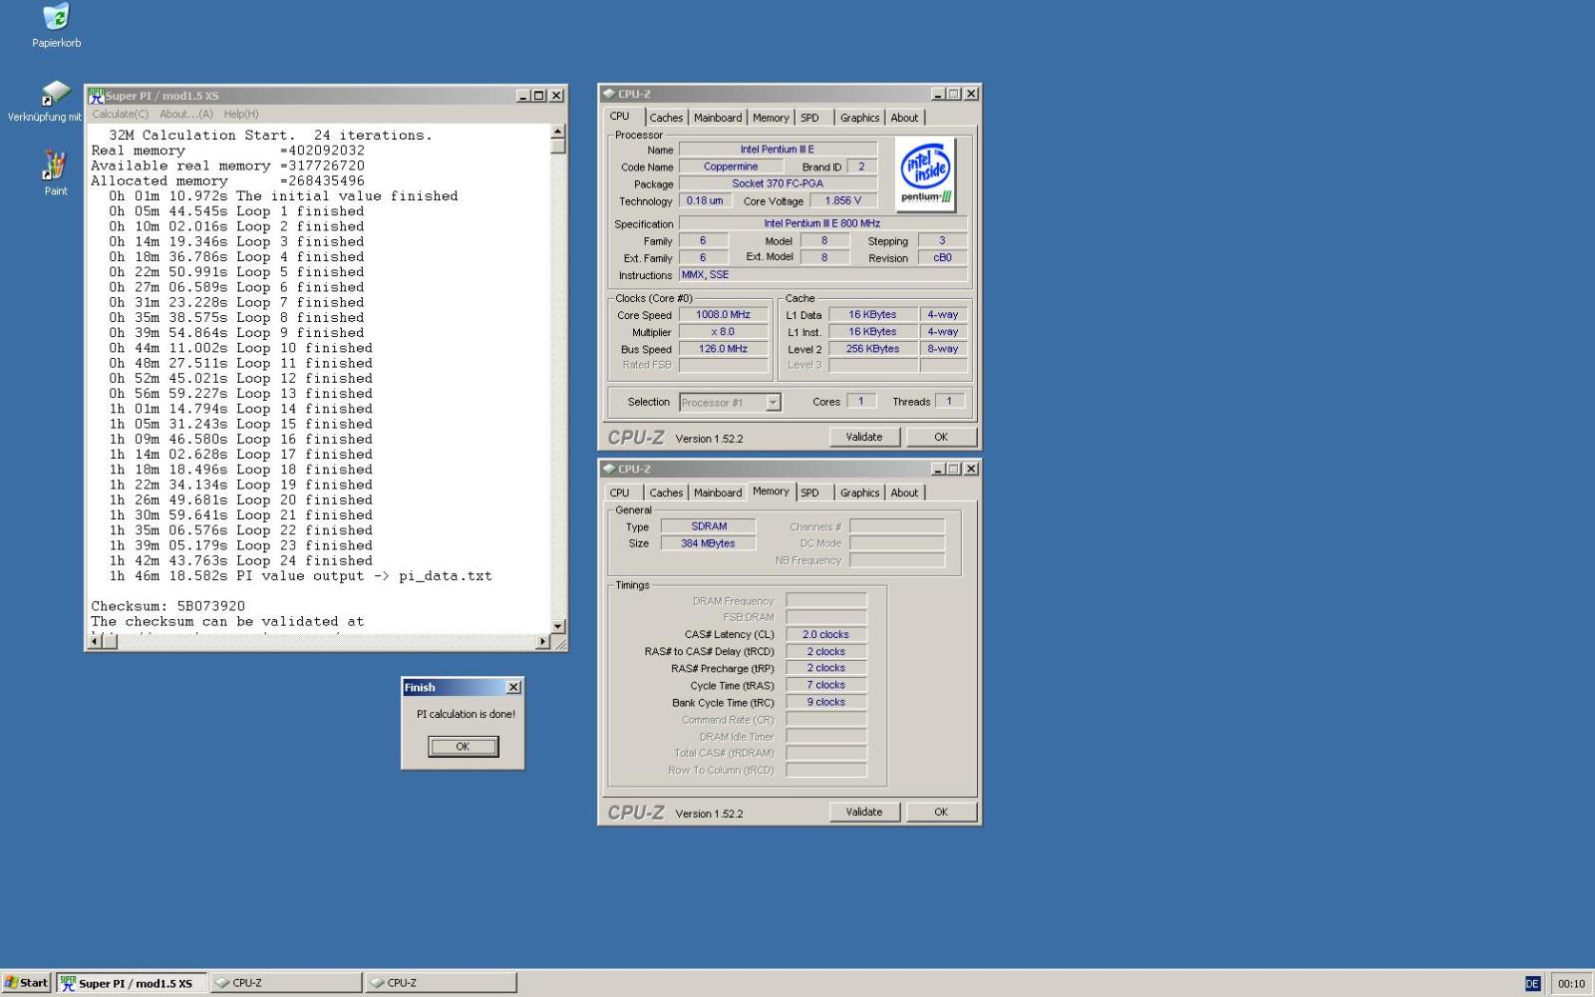Close the lower CPU-Z window

(971, 469)
